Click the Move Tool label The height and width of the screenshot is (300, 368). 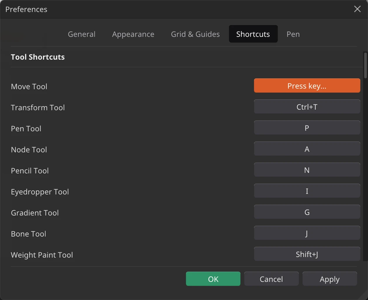click(x=29, y=87)
